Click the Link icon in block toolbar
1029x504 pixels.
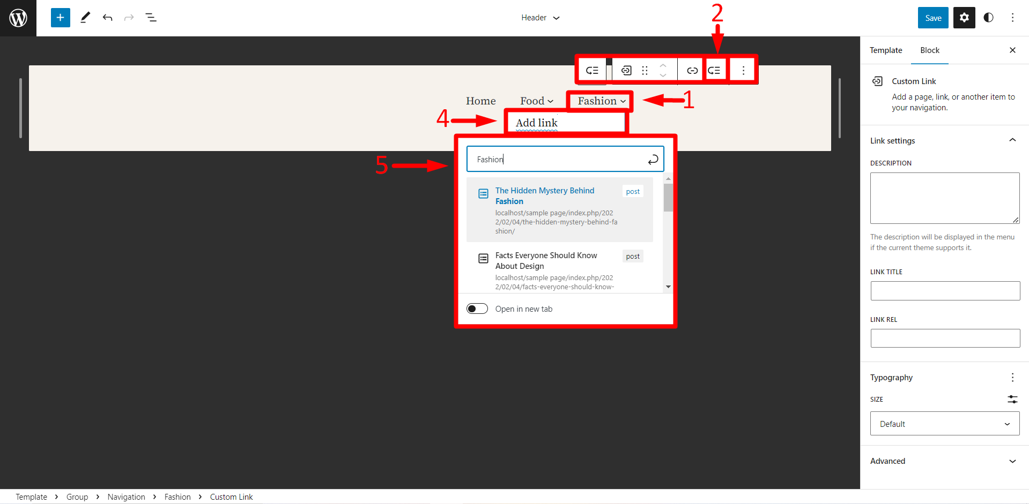692,70
